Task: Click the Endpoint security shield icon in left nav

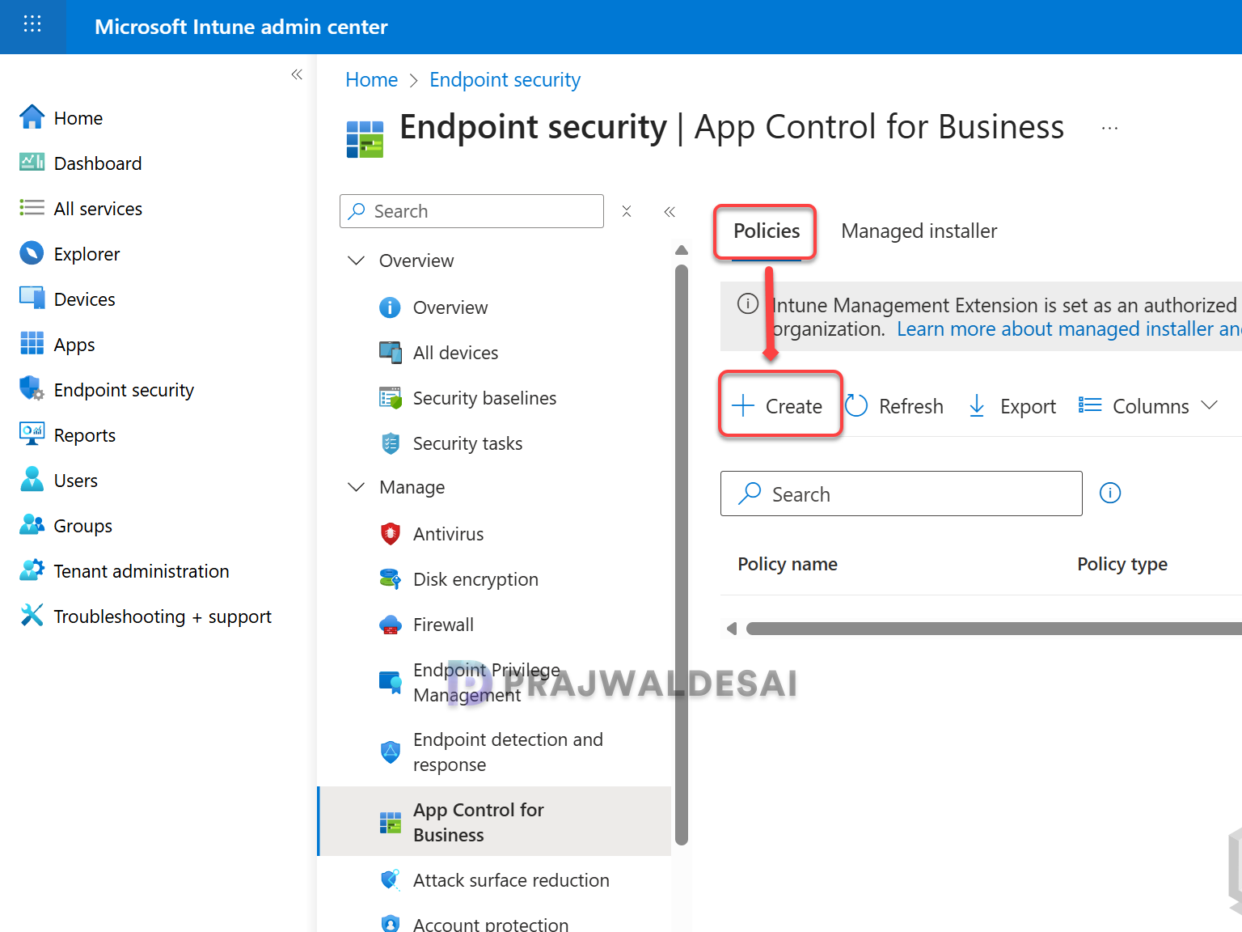Action: (x=32, y=389)
